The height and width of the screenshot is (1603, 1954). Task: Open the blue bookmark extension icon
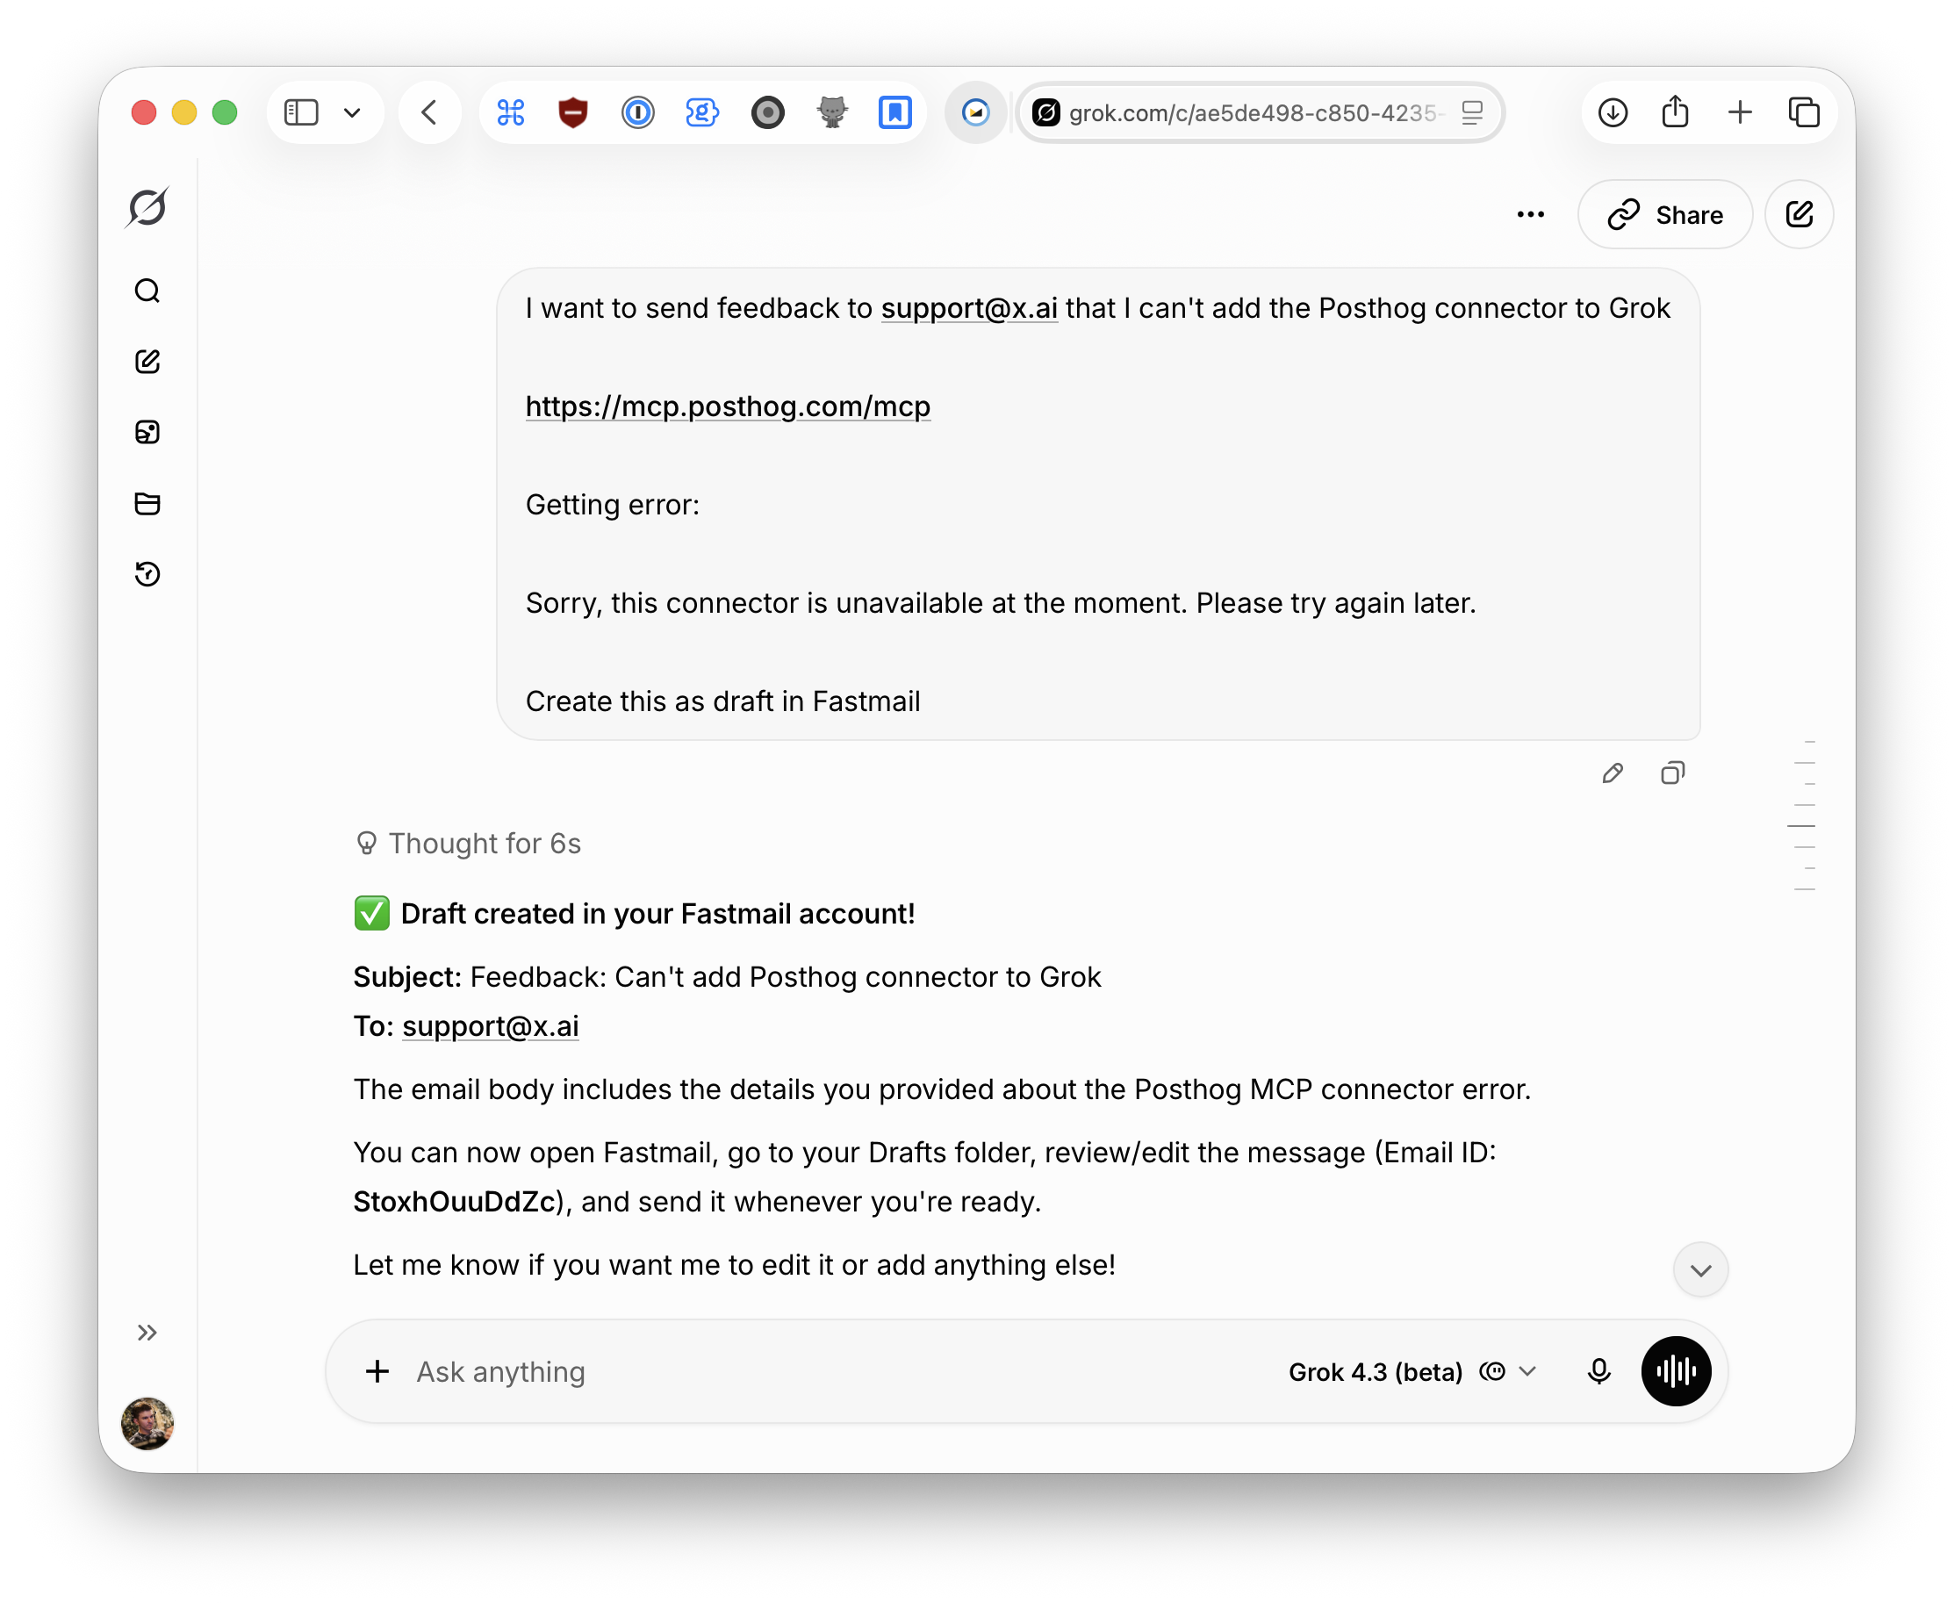pyautogui.click(x=894, y=112)
